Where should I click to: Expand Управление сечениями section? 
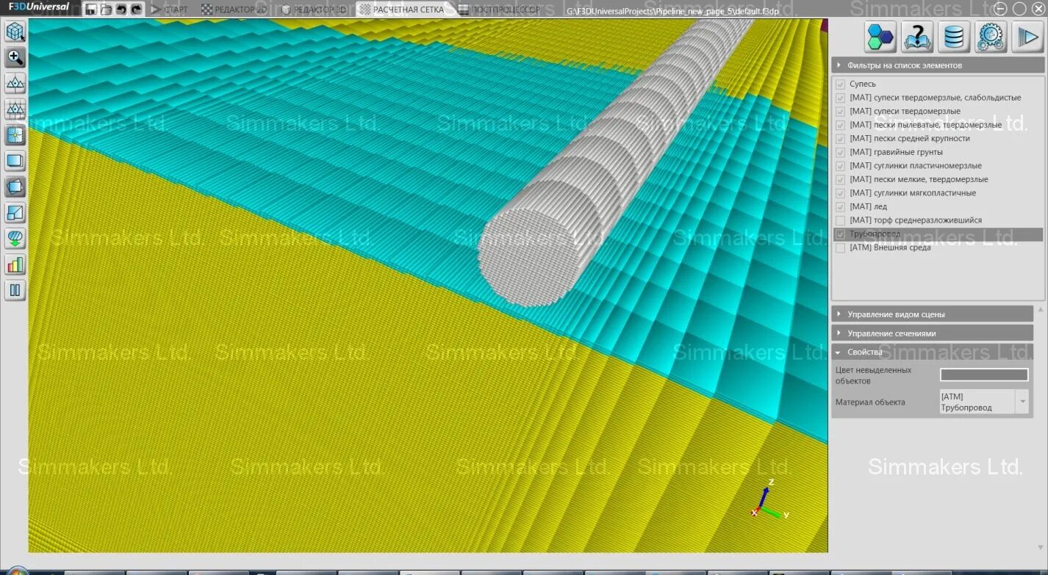932,333
